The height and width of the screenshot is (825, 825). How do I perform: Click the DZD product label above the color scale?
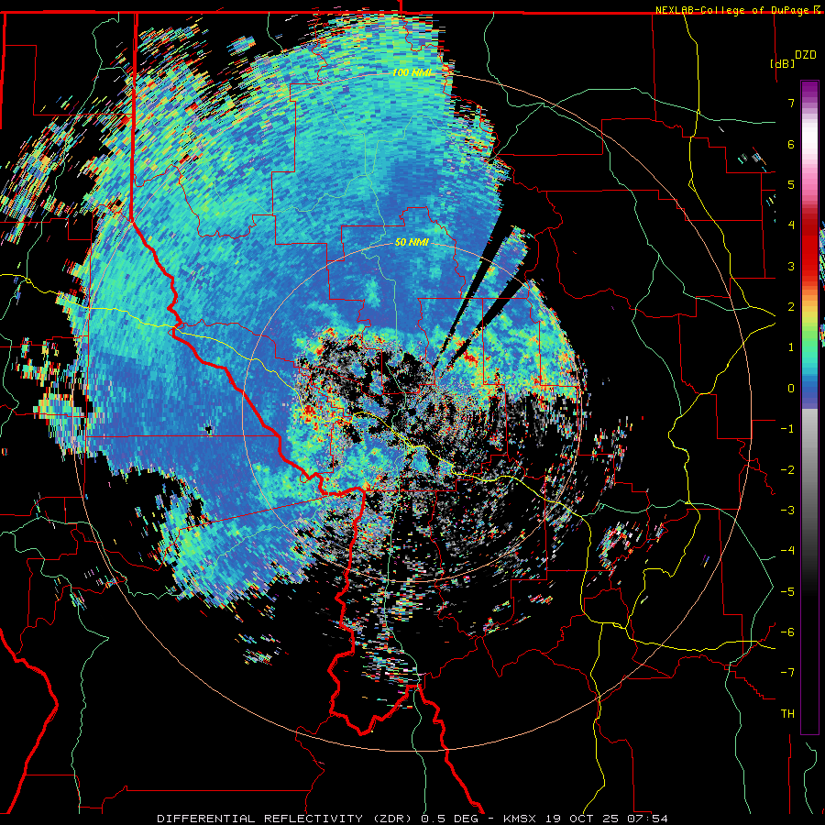(805, 55)
